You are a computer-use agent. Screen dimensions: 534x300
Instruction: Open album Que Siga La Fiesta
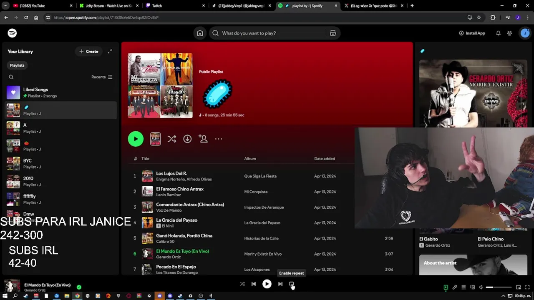point(260,176)
